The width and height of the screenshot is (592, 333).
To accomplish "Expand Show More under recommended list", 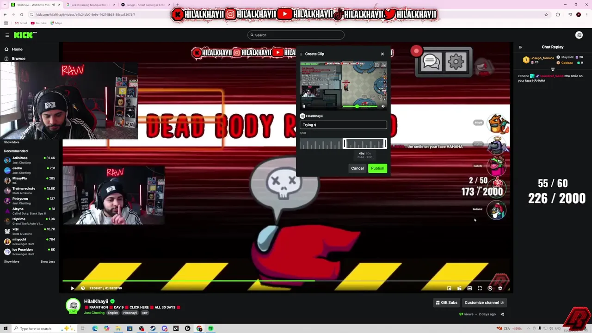I will click(12, 262).
